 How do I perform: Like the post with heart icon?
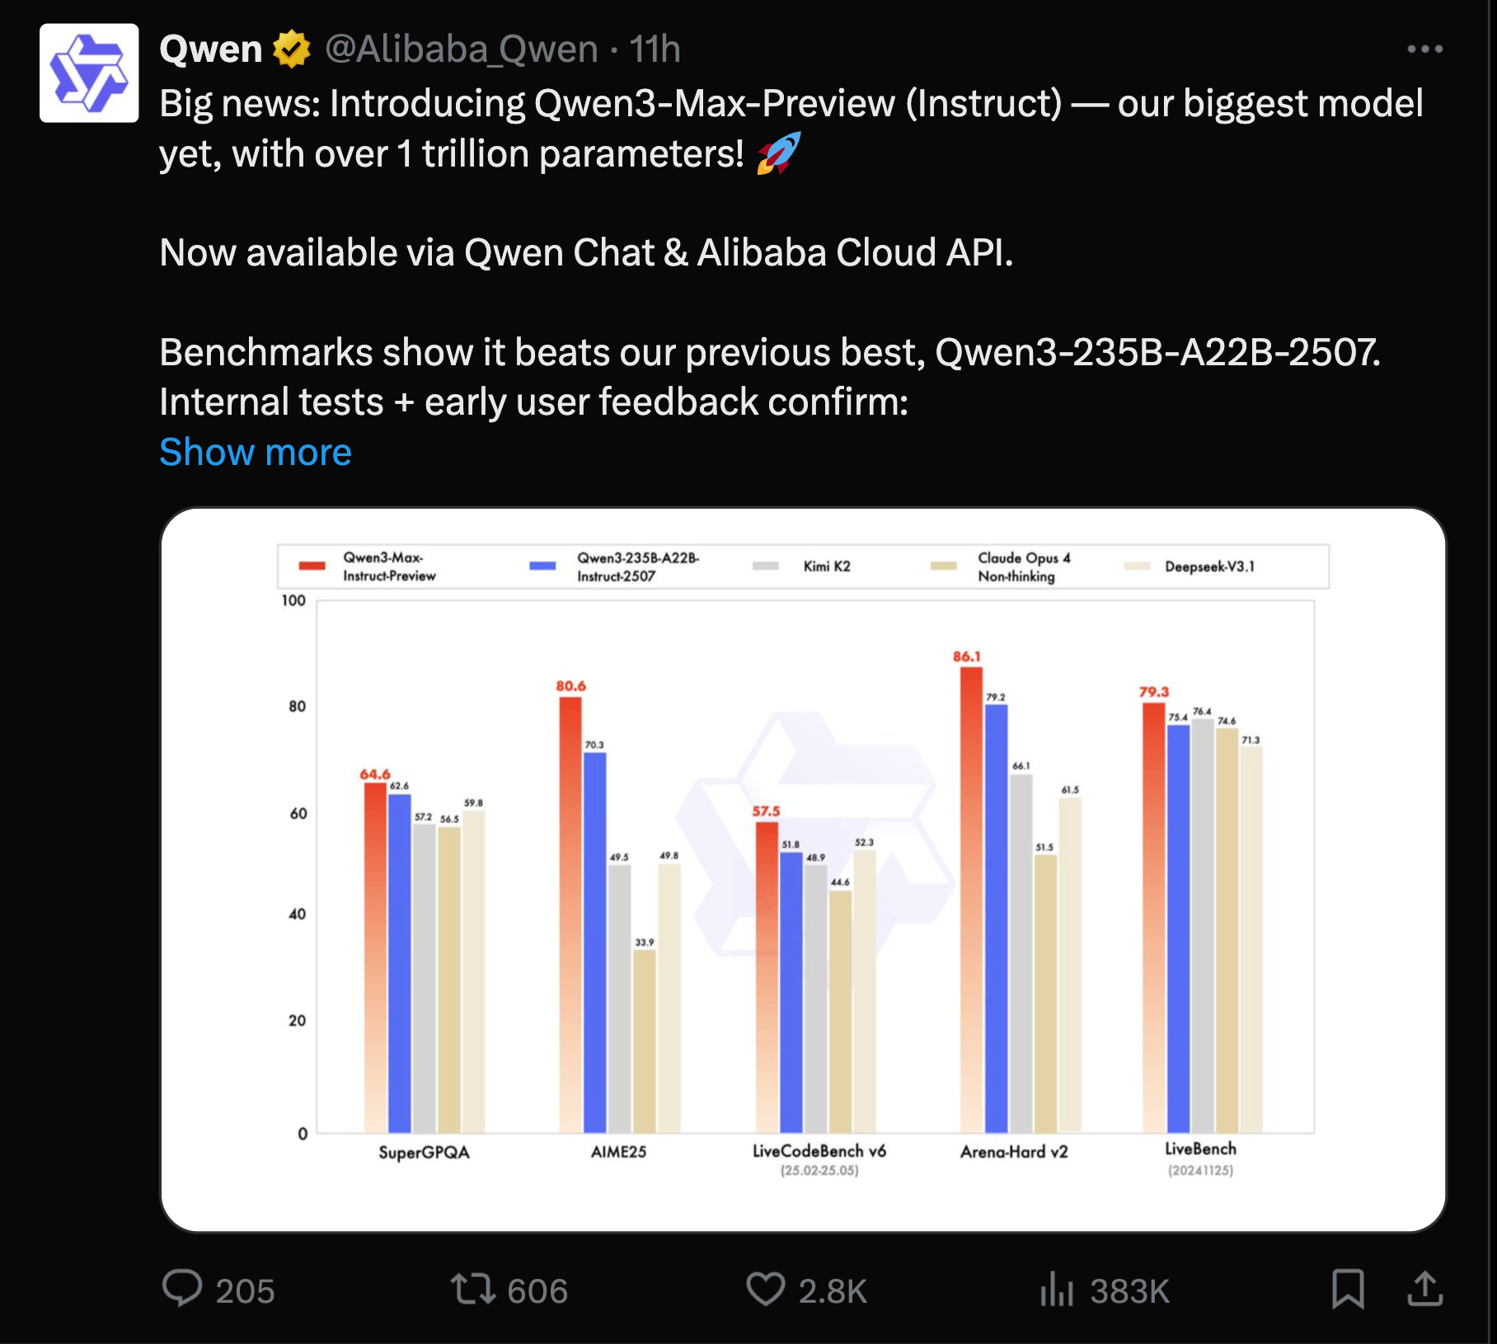[765, 1289]
